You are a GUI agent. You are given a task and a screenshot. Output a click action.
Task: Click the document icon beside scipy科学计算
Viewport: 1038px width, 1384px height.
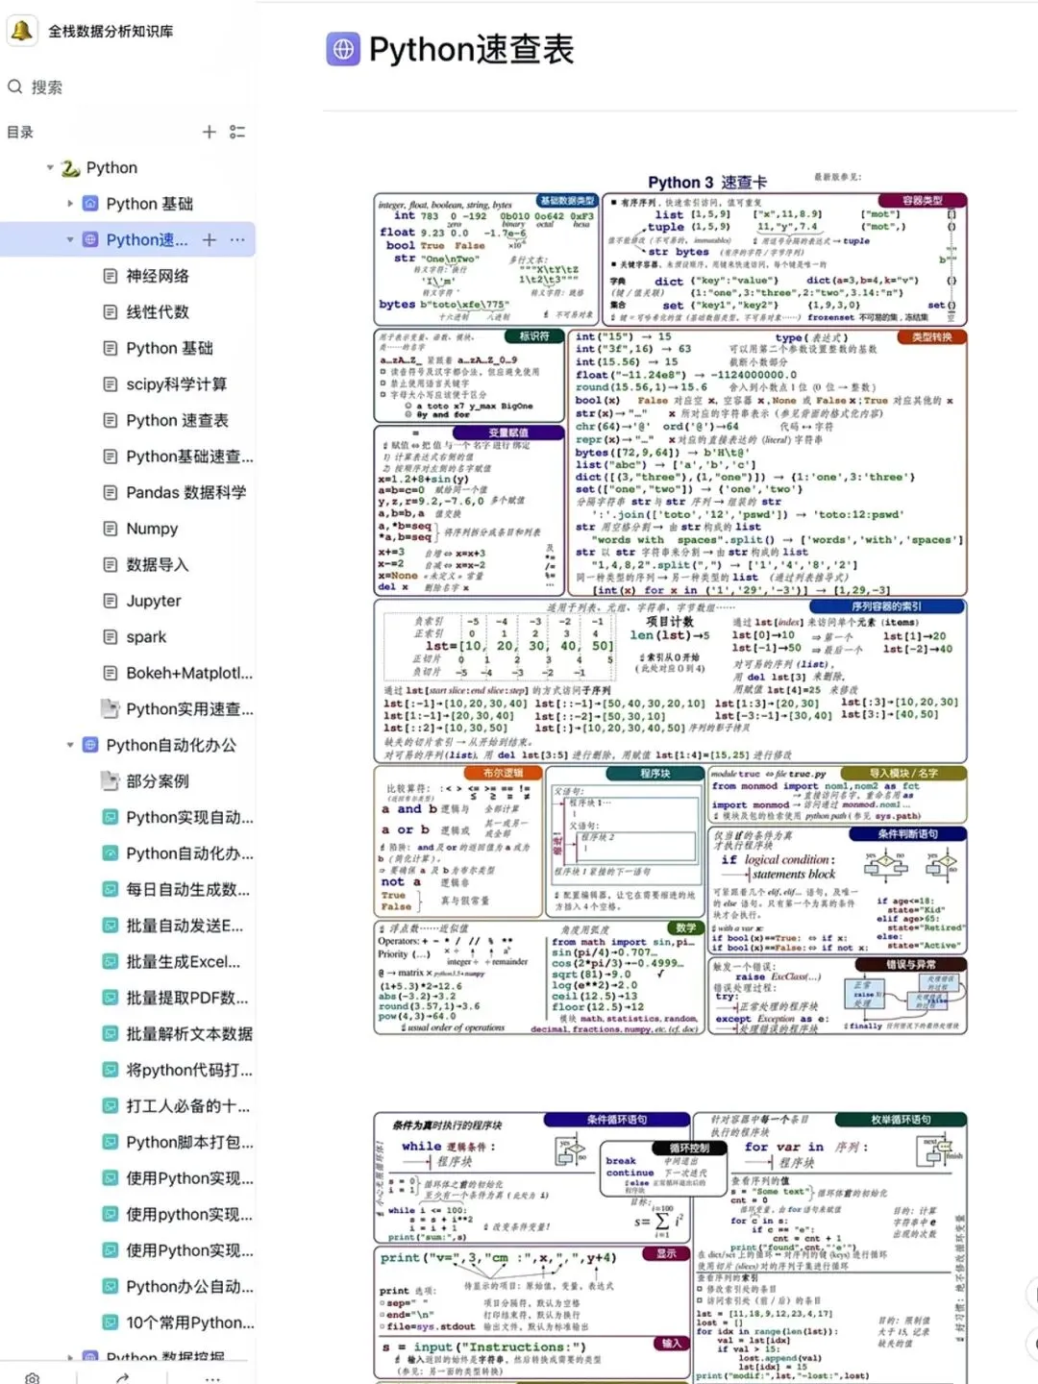(x=111, y=384)
